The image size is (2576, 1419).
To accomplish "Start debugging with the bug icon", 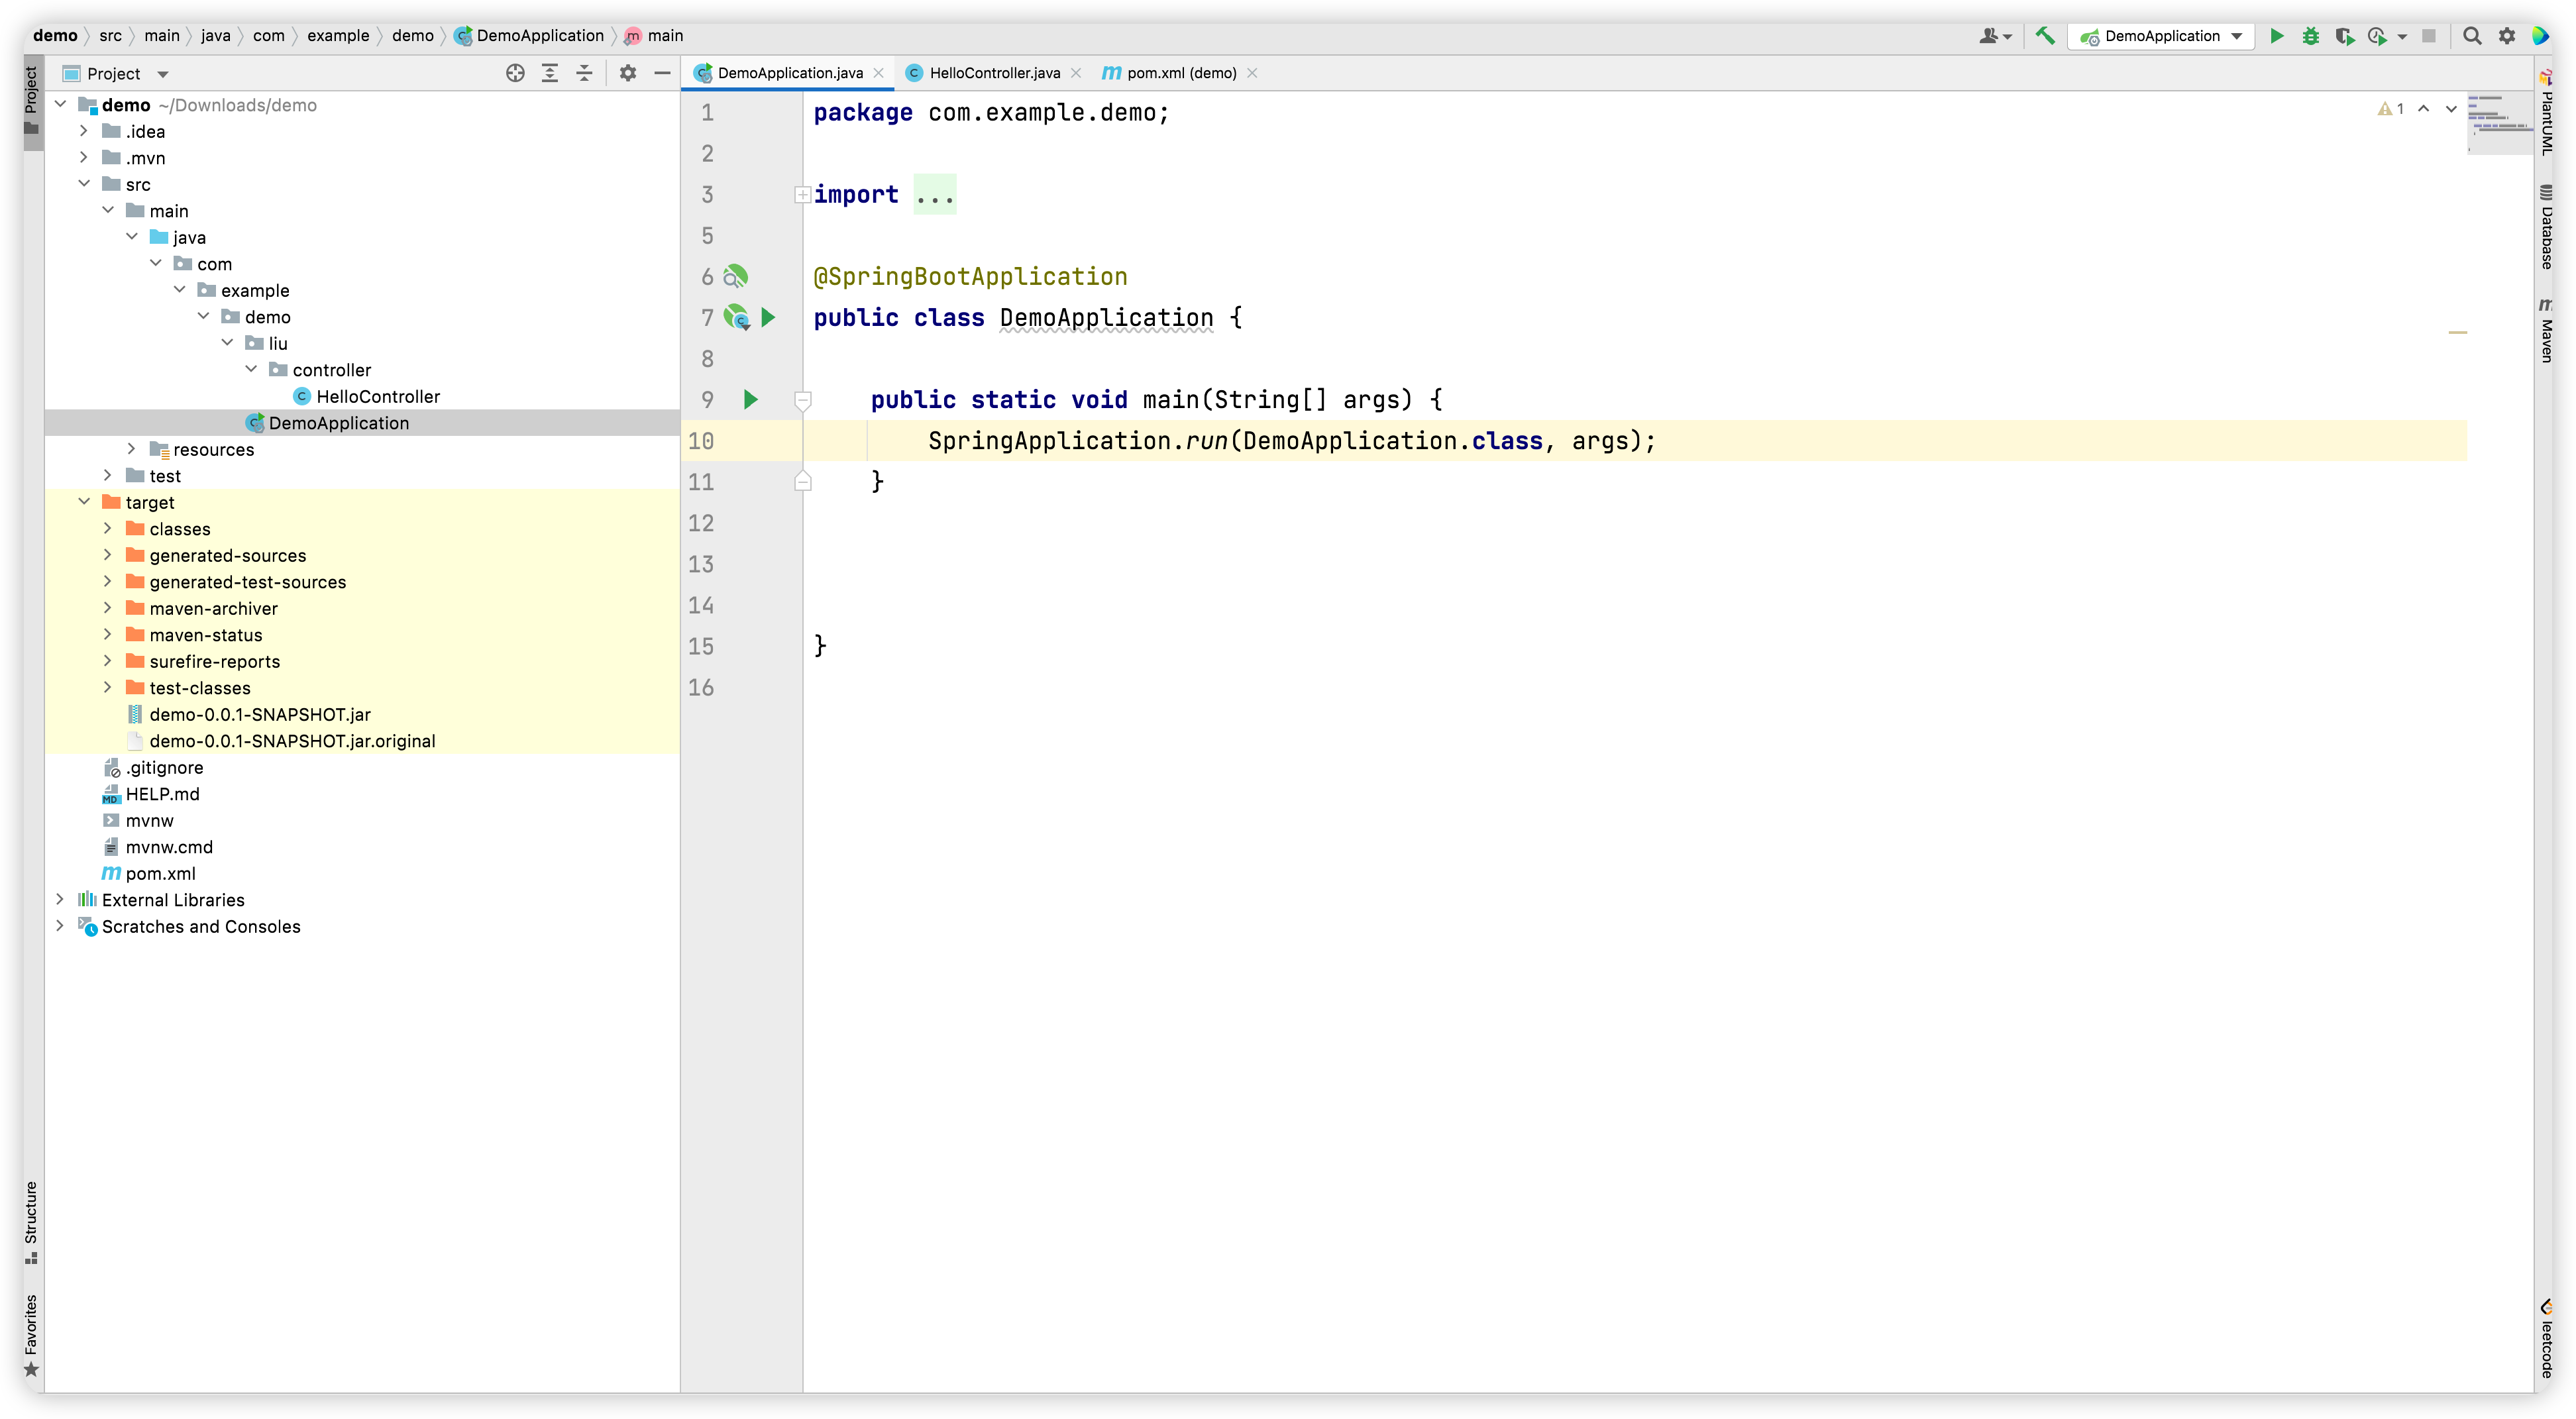I will [2311, 36].
